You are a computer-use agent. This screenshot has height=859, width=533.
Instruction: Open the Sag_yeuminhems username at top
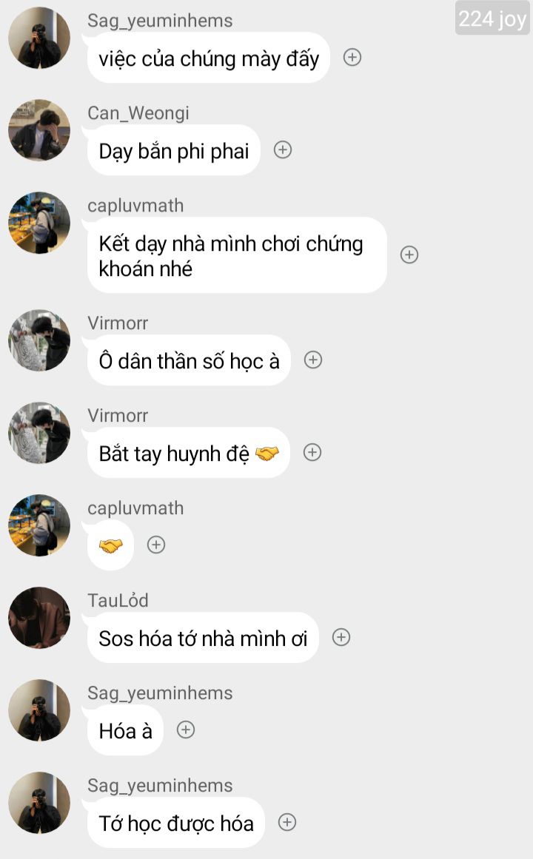tap(160, 21)
